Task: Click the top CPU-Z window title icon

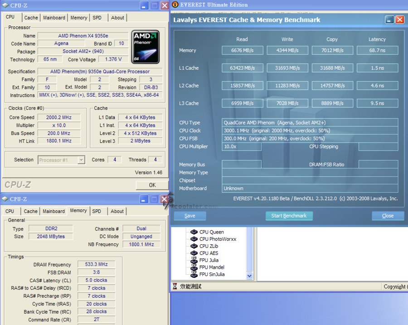Action: coord(5,5)
